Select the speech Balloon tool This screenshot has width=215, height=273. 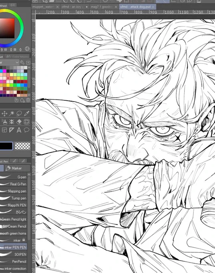(x=26, y=130)
